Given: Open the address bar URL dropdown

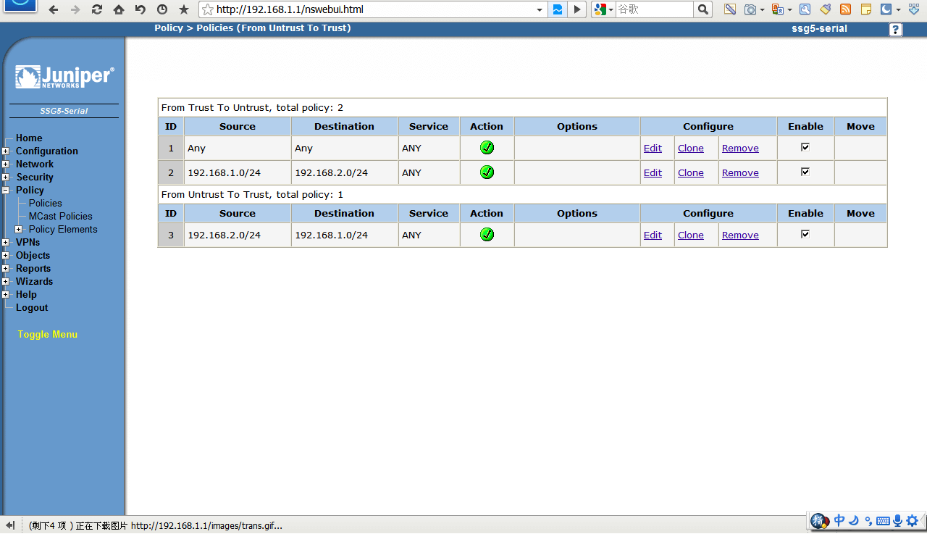Looking at the screenshot, I should tap(540, 9).
